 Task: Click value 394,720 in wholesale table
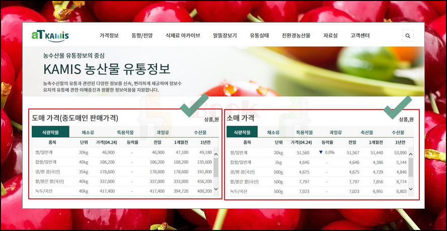point(181,191)
